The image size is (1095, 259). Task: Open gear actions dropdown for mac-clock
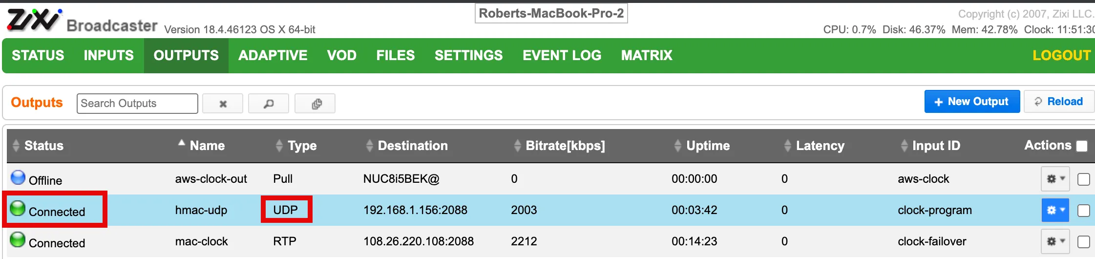point(1055,241)
